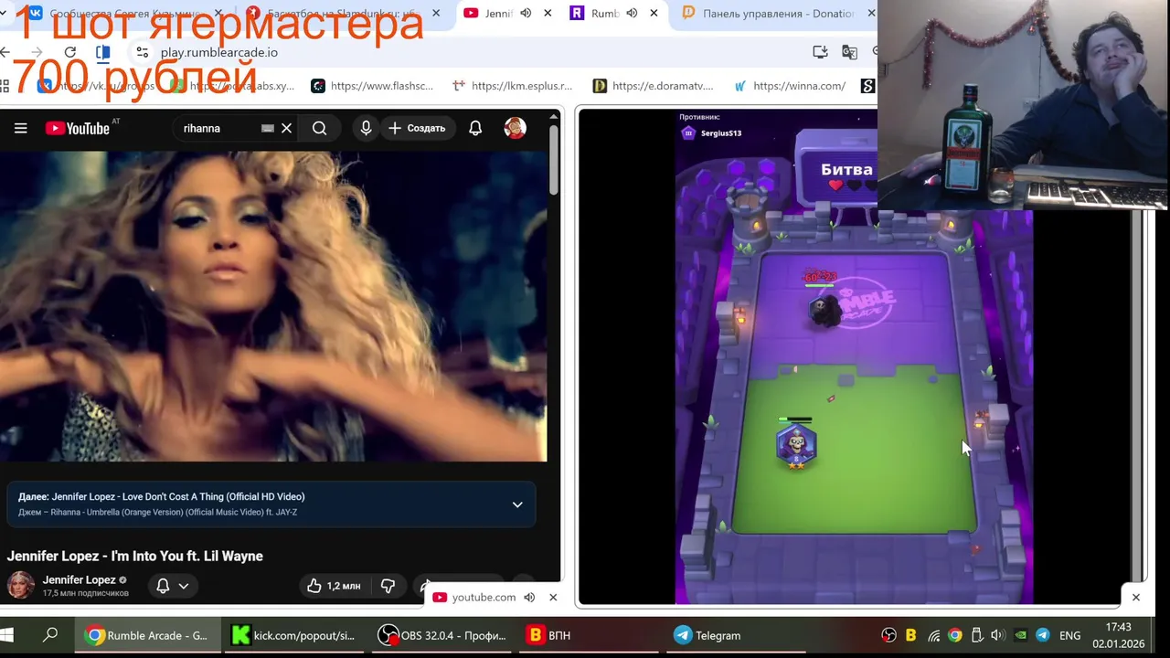This screenshot has height=658, width=1170.
Task: Click Telegram icon in system tray
Action: tap(1042, 635)
